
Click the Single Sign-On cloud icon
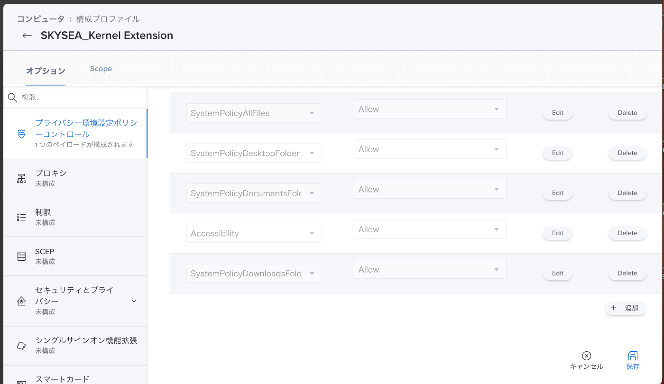(x=21, y=346)
